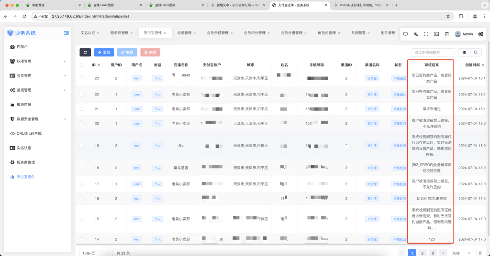This screenshot has height=256, width=490.
Task: Go to page 2 of results
Action: click(422, 253)
